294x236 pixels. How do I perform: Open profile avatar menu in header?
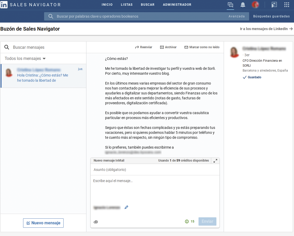coord(255,5)
